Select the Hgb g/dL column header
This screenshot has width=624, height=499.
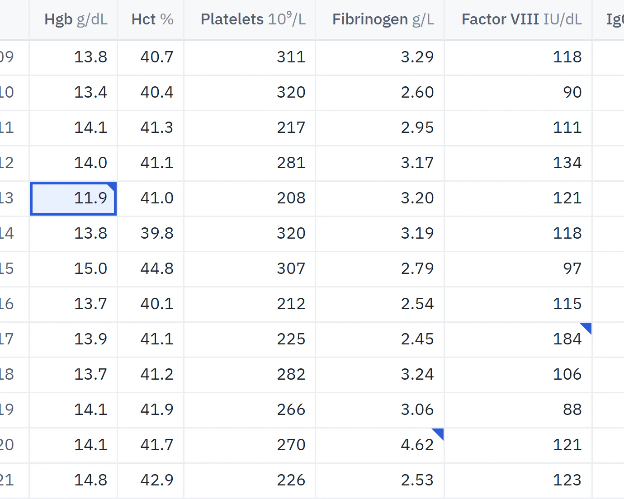[73, 19]
